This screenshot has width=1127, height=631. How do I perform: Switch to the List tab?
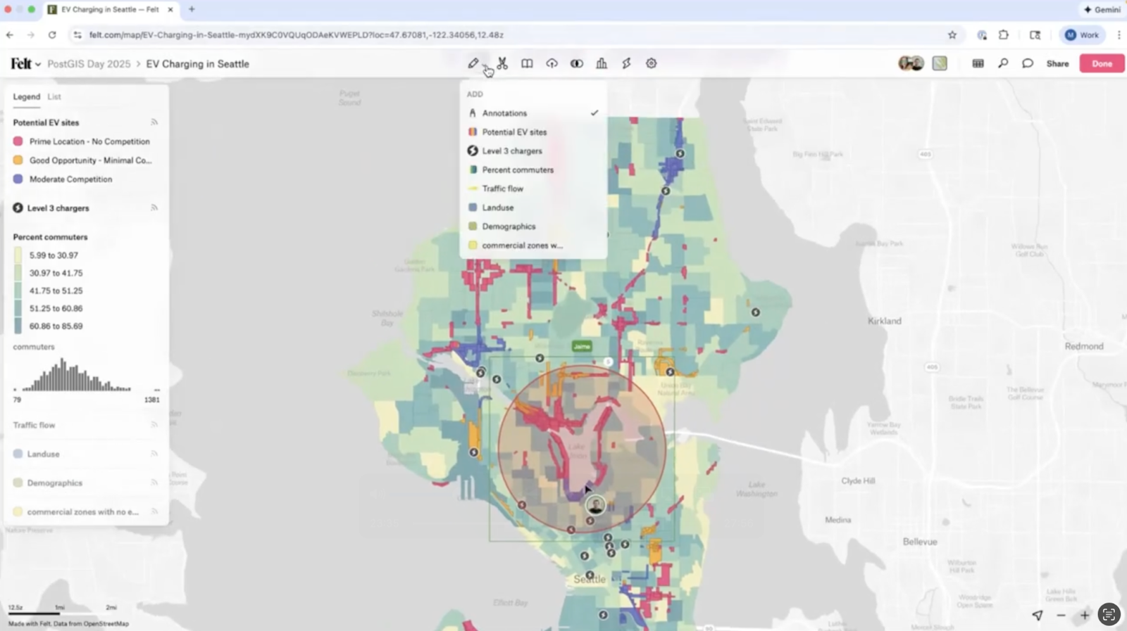[54, 96]
